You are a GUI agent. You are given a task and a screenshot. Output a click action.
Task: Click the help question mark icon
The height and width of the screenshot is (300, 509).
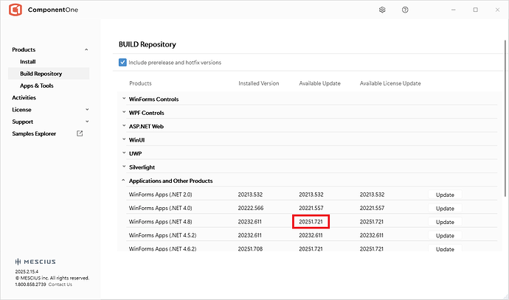[x=405, y=10]
